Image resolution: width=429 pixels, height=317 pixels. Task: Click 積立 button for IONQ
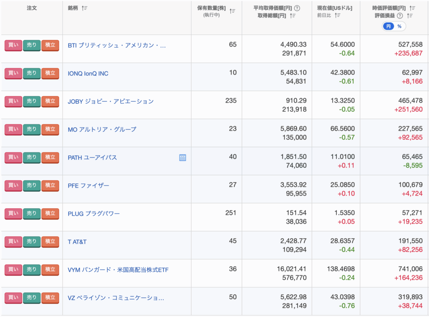[50, 73]
